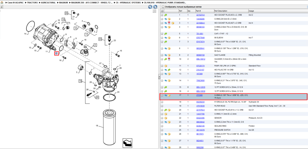Viewport: 308px width, 149px height.
Task: Open part number link 272380
Action: pyautogui.click(x=199, y=95)
